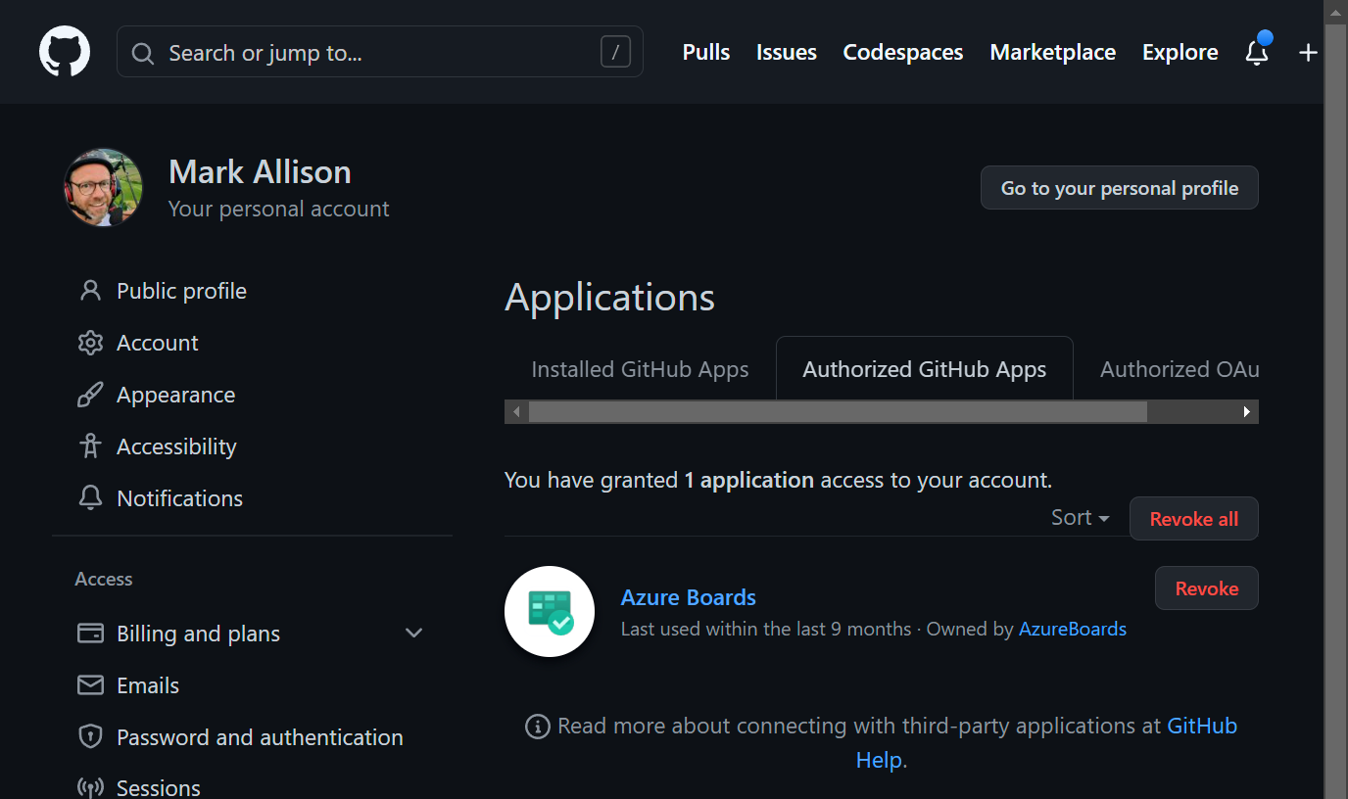Click the slash shortcut key badge
This screenshot has width=1348, height=799.
(615, 52)
